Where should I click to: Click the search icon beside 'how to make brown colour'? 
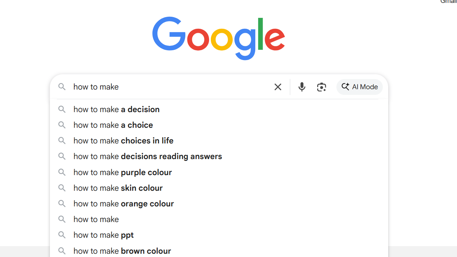pyautogui.click(x=62, y=251)
